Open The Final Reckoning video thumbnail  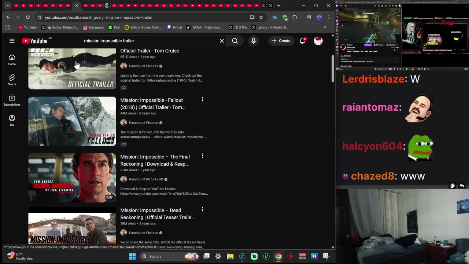tap(72, 178)
